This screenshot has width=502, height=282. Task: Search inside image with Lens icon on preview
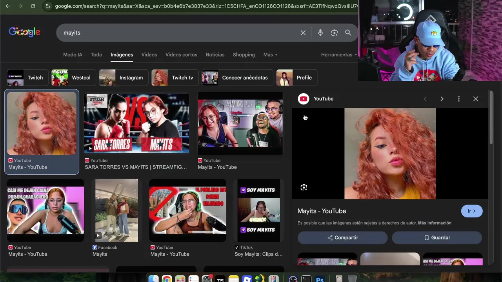point(304,188)
